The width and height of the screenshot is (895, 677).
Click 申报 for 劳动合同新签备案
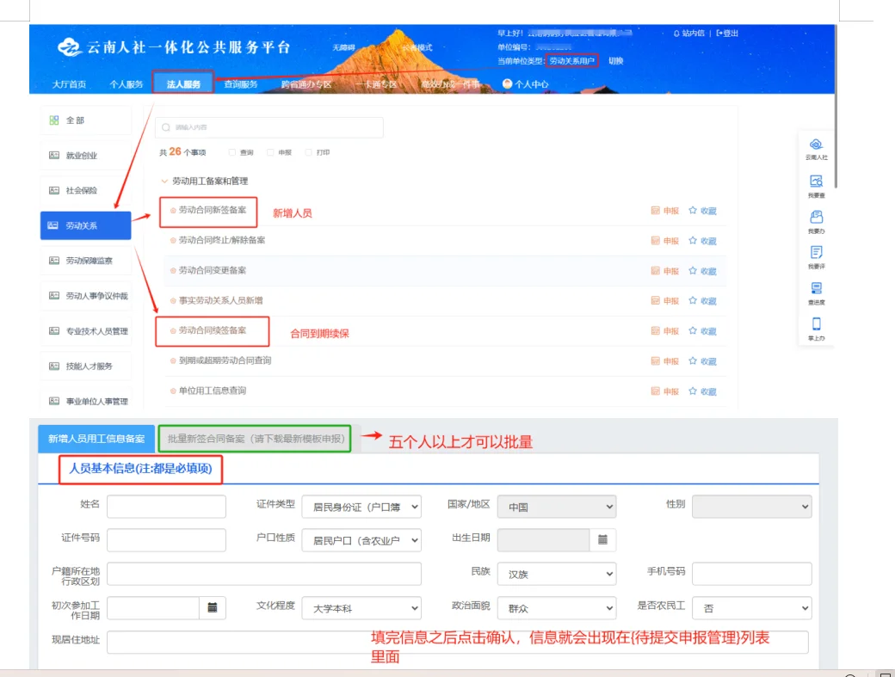click(x=665, y=211)
